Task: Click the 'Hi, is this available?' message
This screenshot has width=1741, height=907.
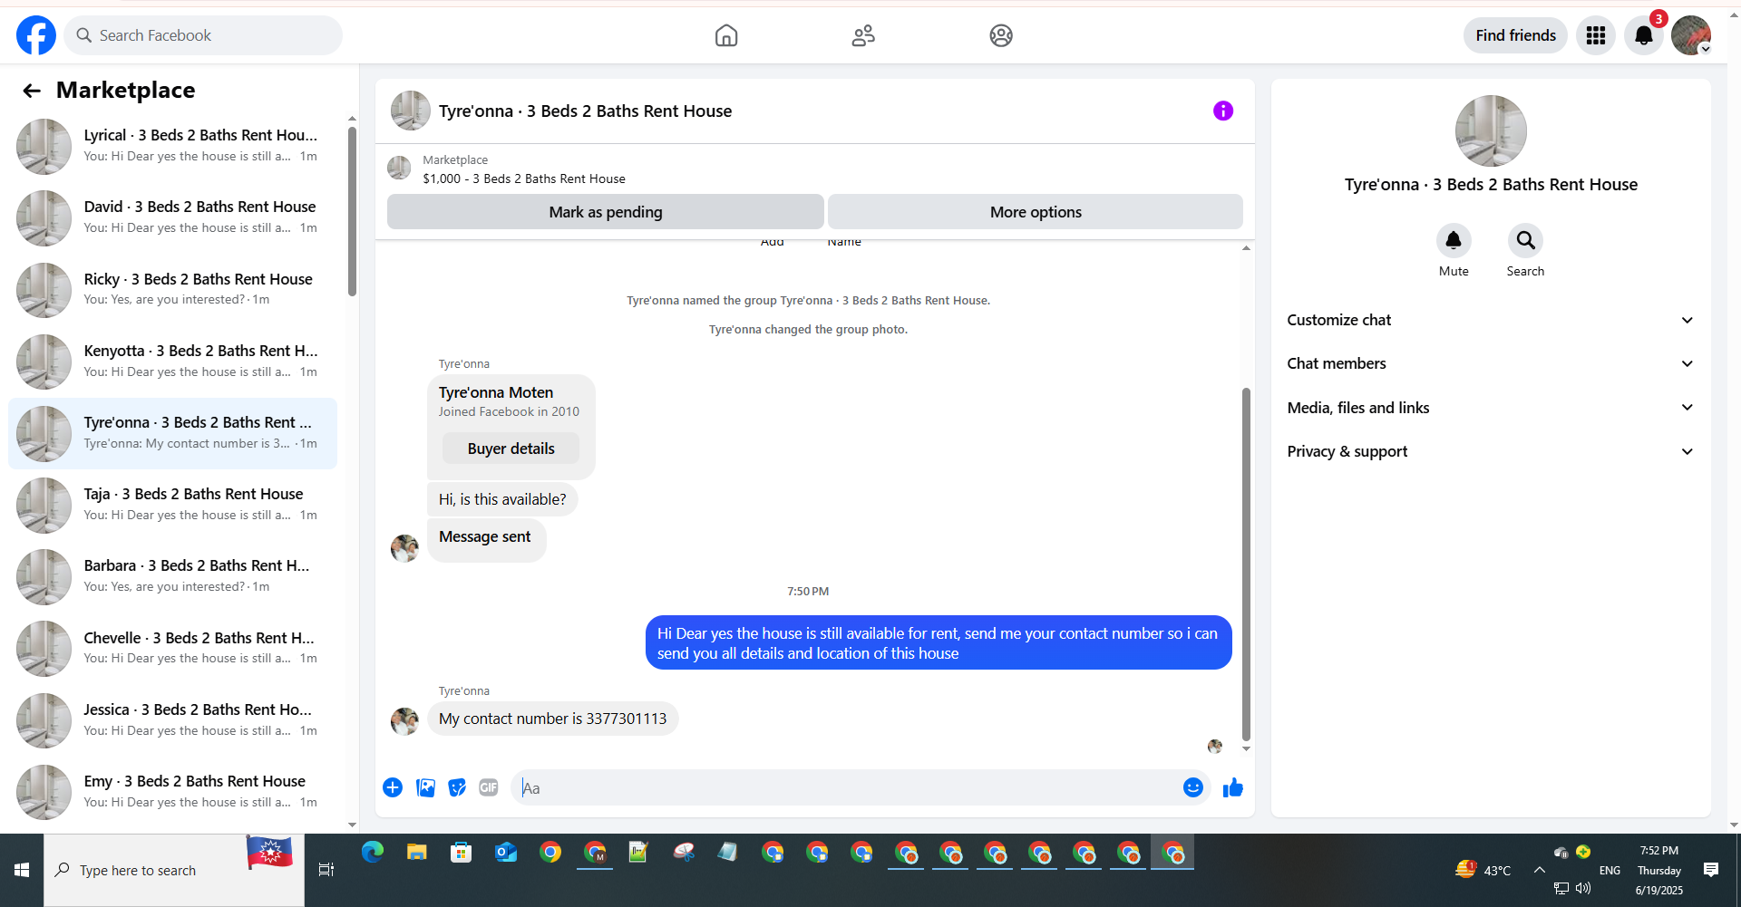Action: coord(502,499)
